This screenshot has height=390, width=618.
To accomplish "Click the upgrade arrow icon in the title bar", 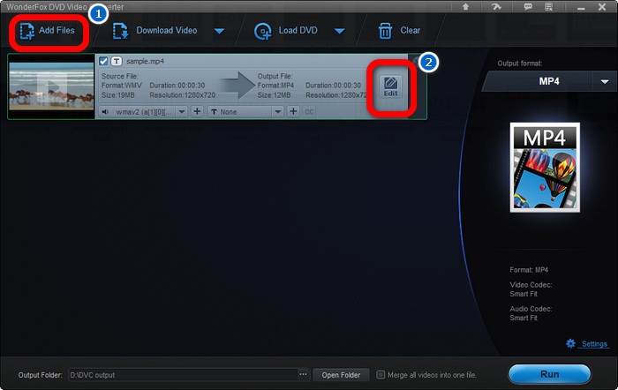I will click(x=465, y=7).
